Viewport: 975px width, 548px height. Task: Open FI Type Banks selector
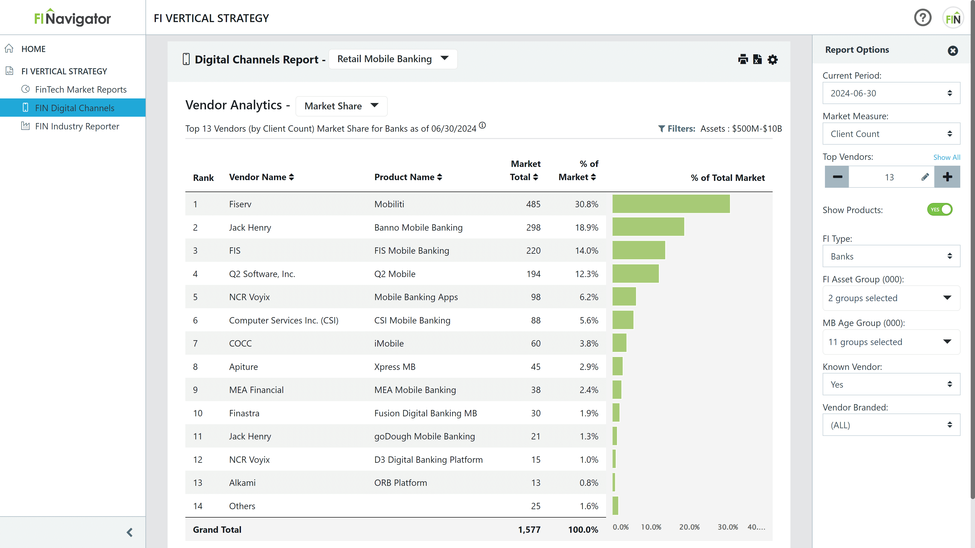(x=891, y=256)
